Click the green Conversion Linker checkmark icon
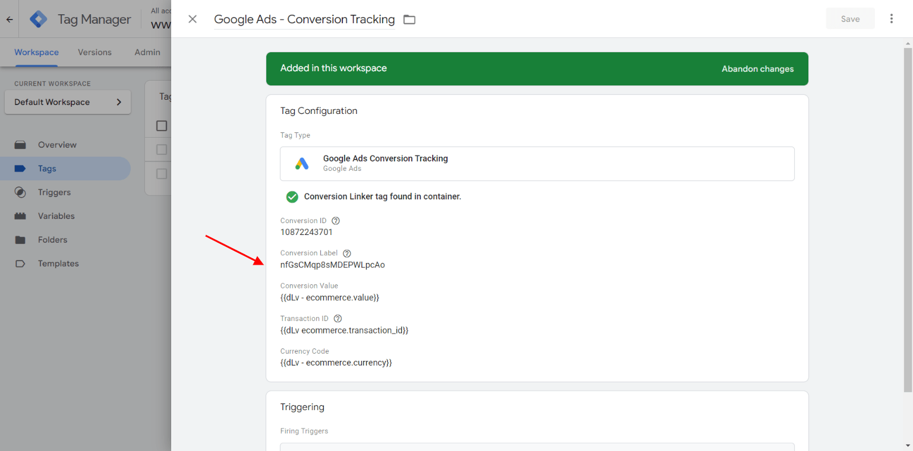The width and height of the screenshot is (913, 451). pyautogui.click(x=292, y=196)
